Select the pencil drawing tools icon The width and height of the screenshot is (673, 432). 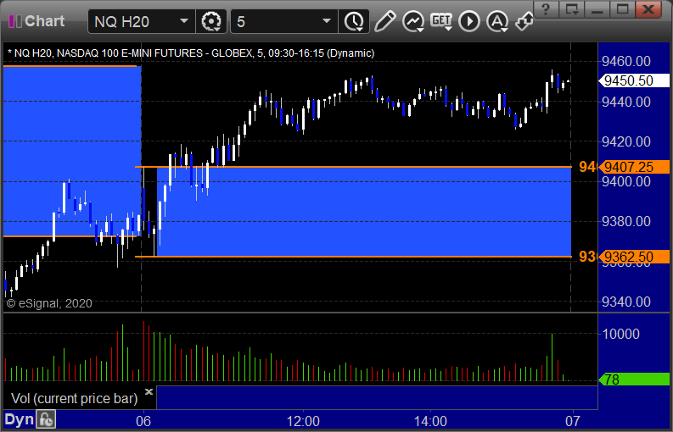coord(384,21)
